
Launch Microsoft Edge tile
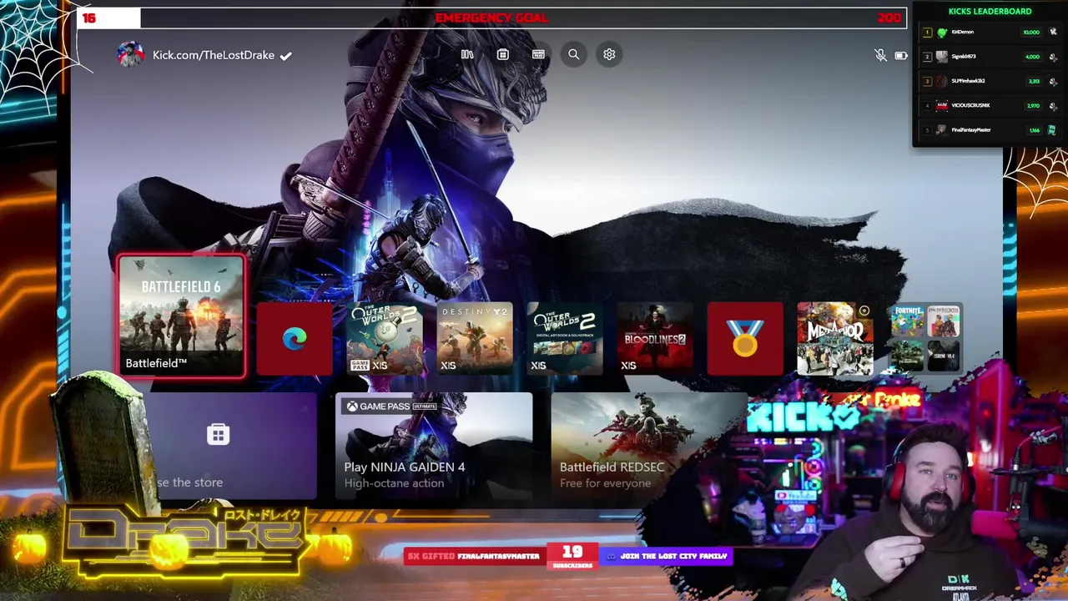pyautogui.click(x=295, y=338)
